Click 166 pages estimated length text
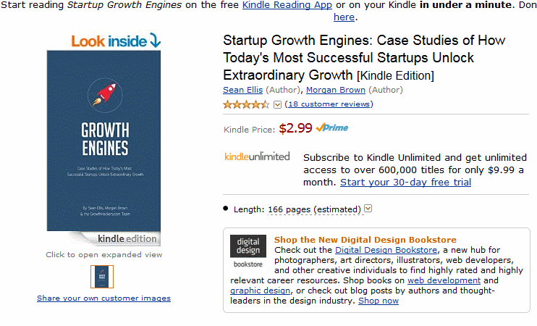Viewport: 537px width, 326px height. click(314, 209)
